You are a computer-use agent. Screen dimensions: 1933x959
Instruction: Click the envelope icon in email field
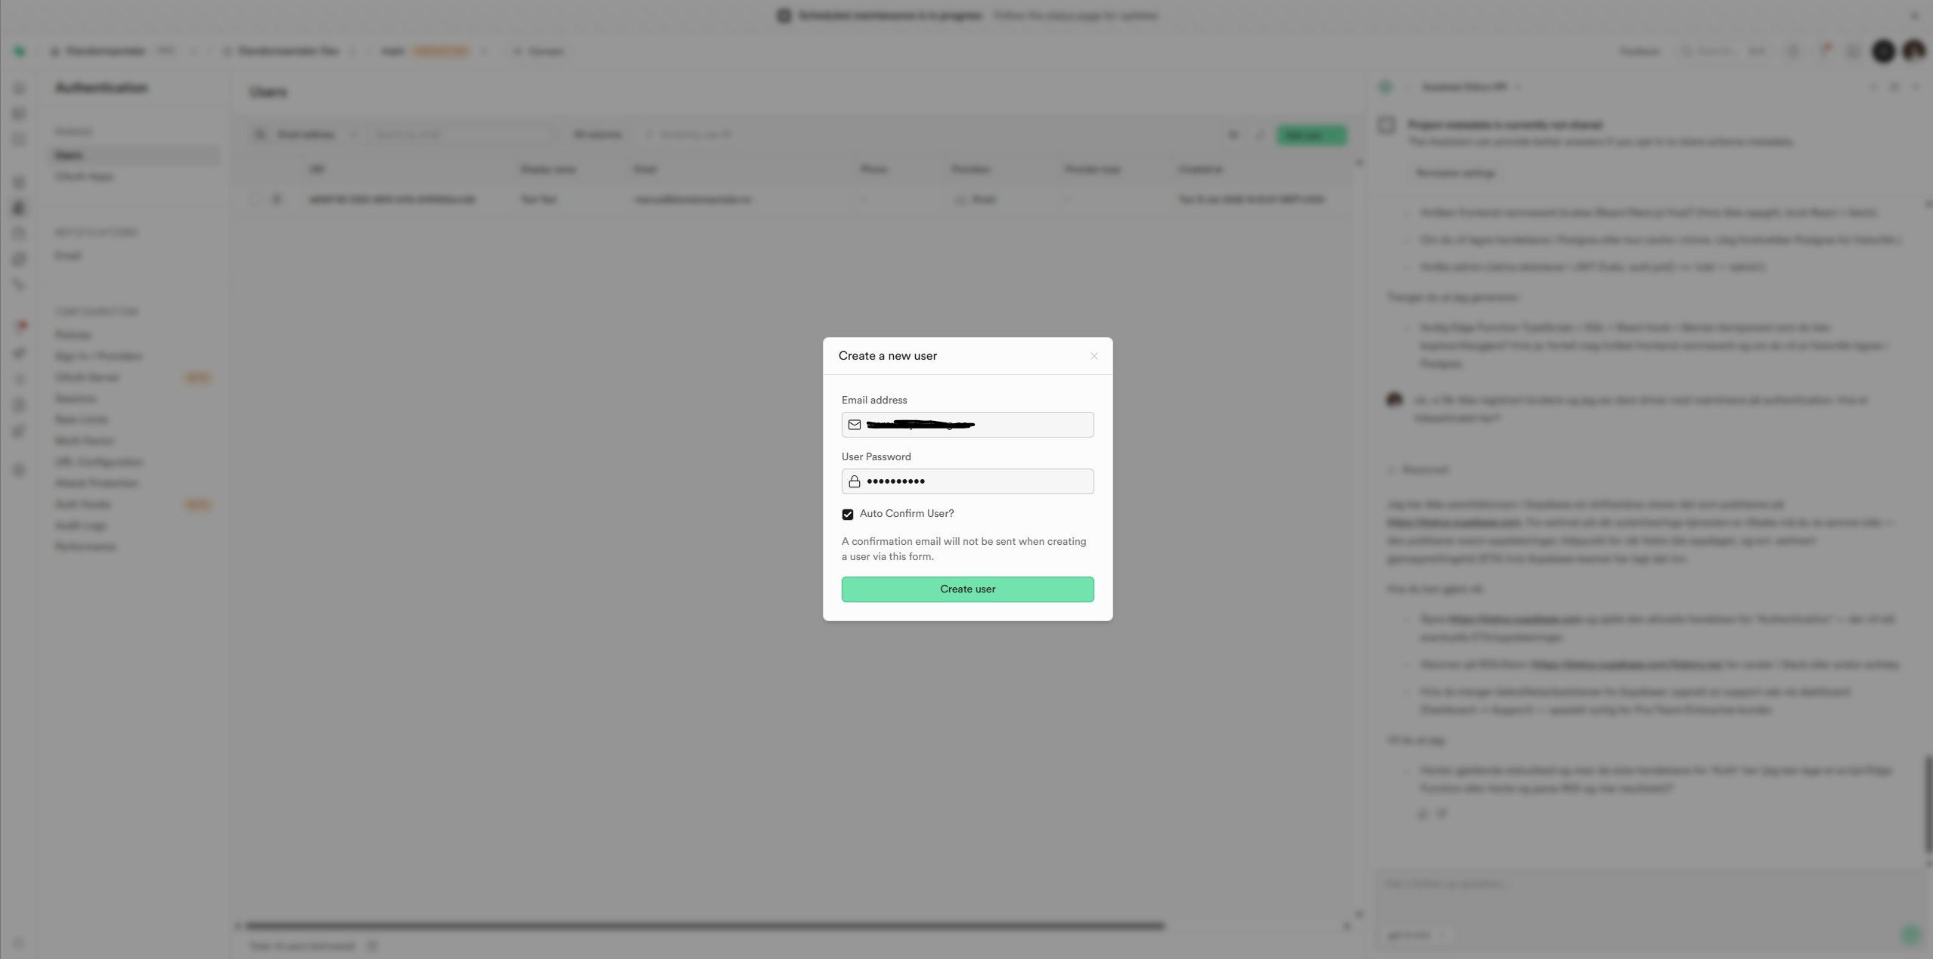pyautogui.click(x=855, y=425)
